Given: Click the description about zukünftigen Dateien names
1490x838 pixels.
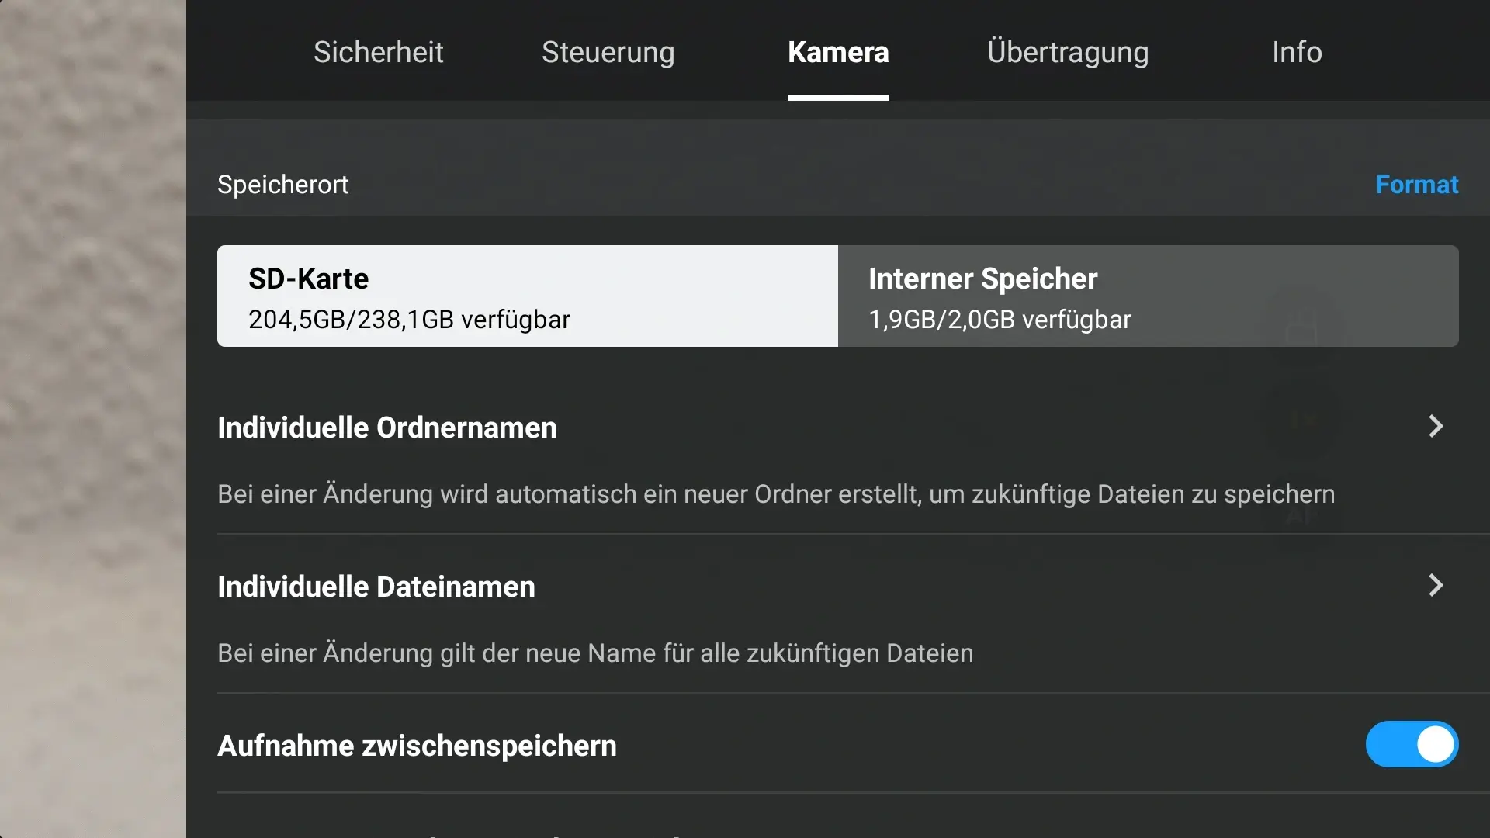Looking at the screenshot, I should point(595,653).
